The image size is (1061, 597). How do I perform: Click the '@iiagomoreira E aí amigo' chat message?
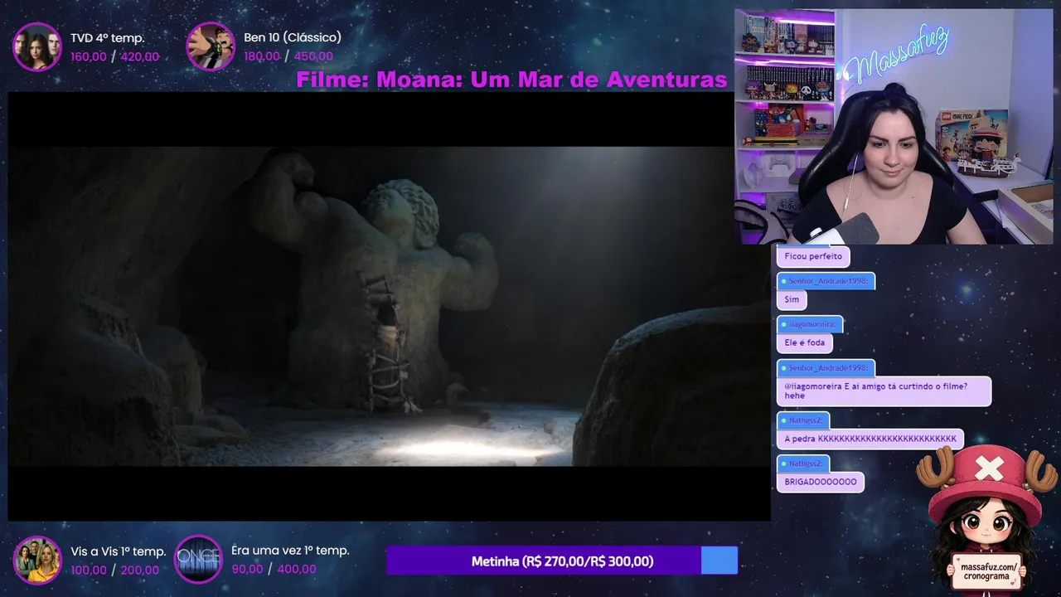tap(884, 391)
